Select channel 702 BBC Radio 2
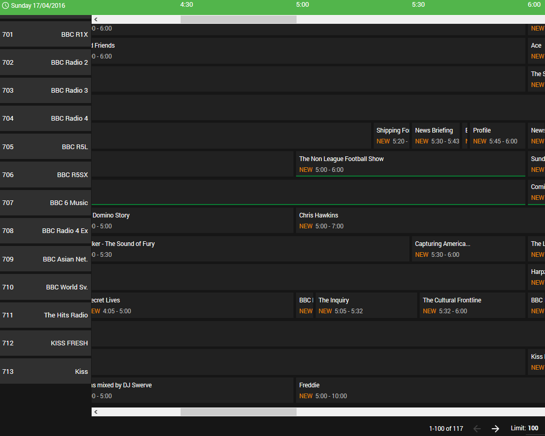Screen dimensions: 545x436 (x=46, y=62)
